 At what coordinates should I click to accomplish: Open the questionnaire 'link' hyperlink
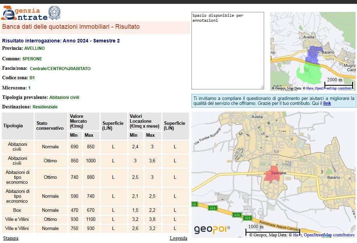[x=327, y=103]
